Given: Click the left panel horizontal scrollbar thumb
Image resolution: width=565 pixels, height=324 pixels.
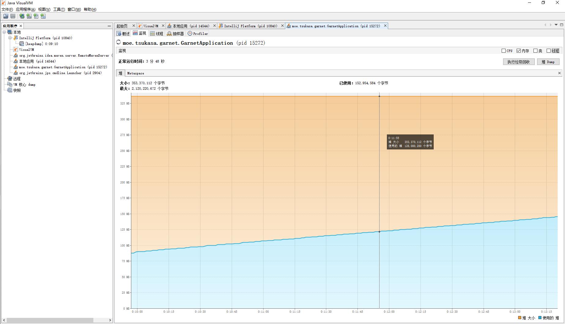Looking at the screenshot, I should click(x=50, y=320).
